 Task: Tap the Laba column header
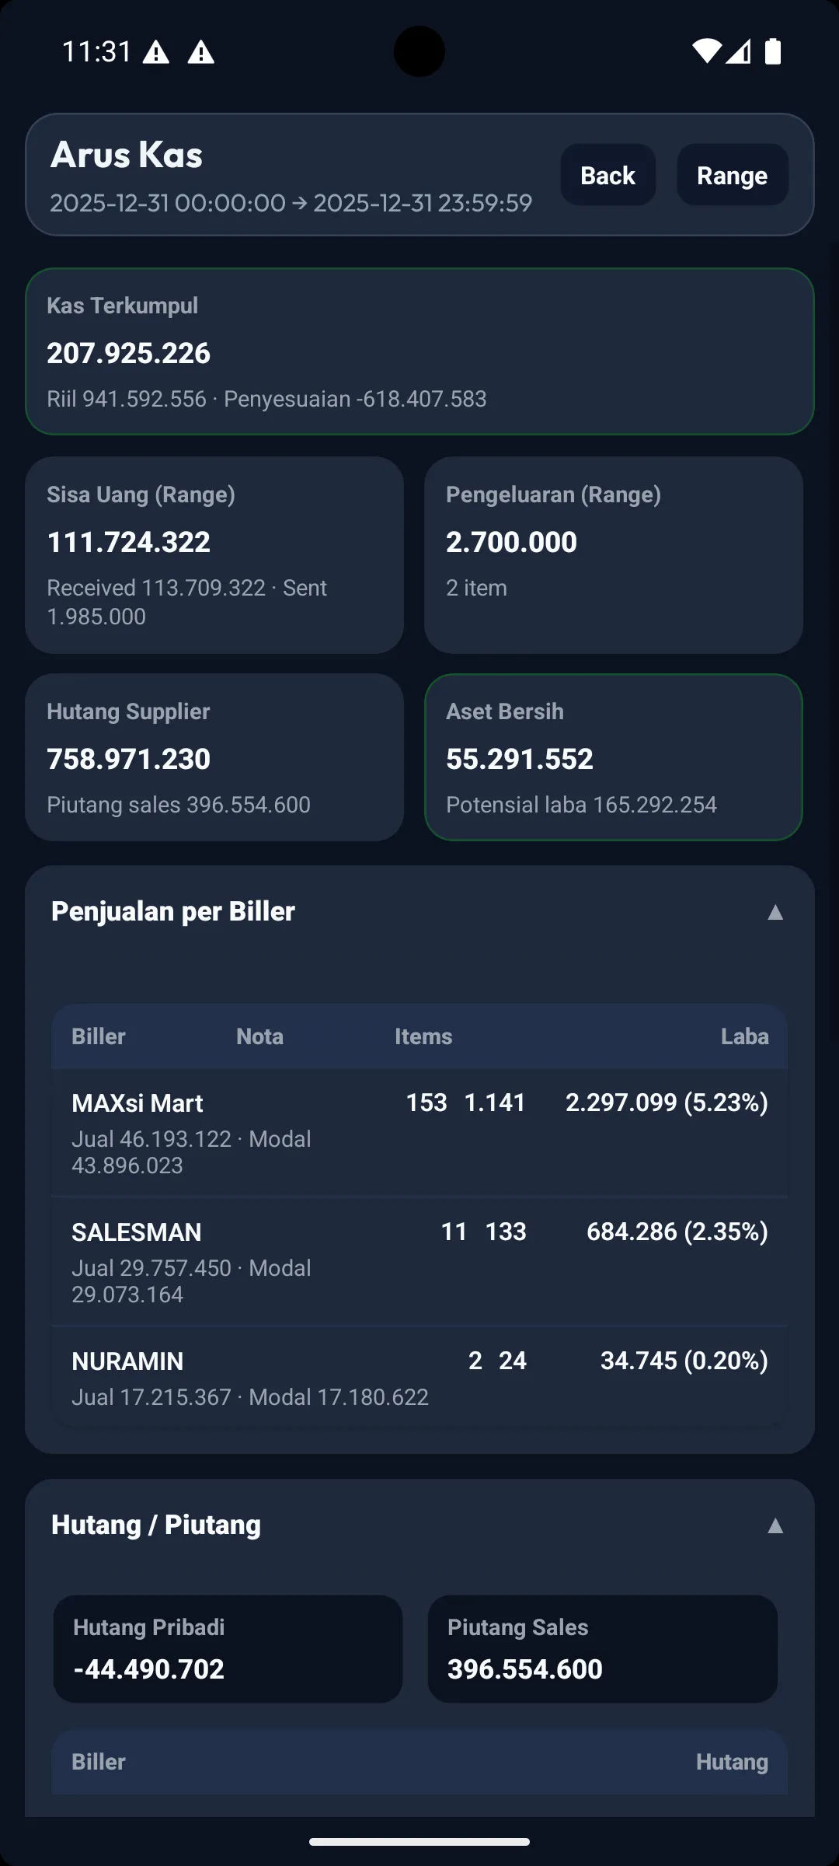point(744,1036)
